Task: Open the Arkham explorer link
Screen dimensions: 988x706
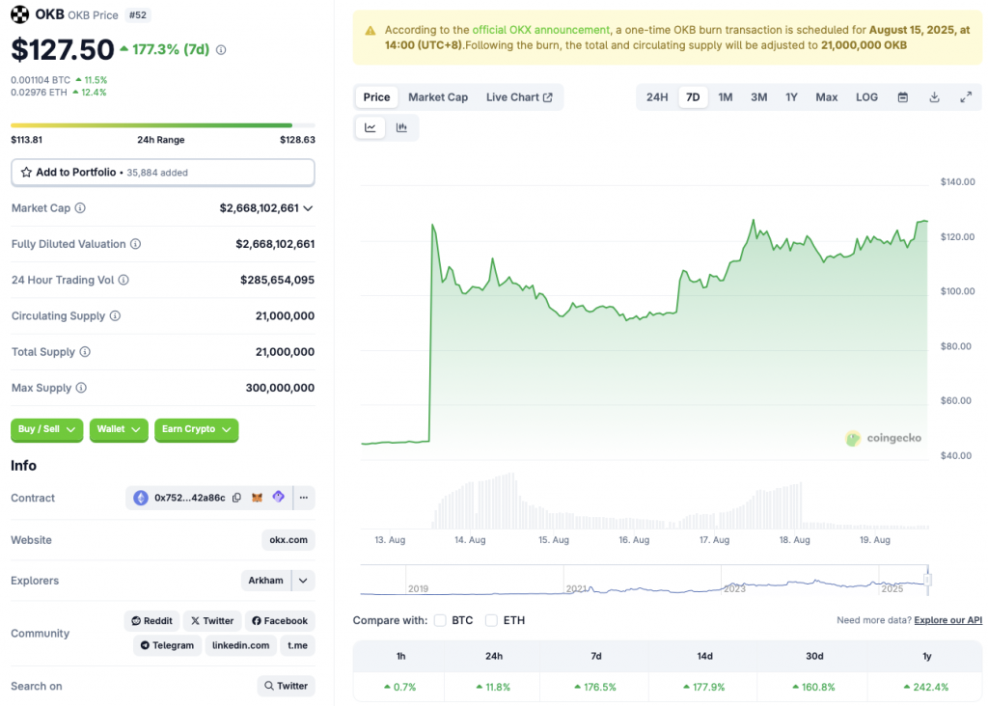Action: click(266, 581)
